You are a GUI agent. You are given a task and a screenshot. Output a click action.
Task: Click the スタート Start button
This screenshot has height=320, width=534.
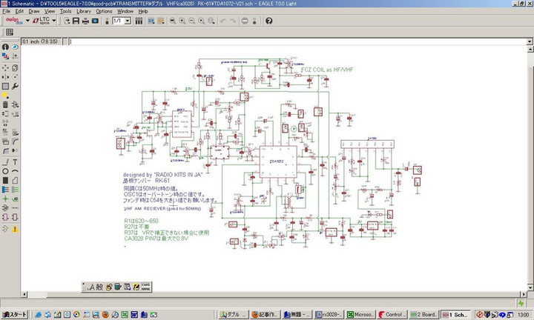14,314
